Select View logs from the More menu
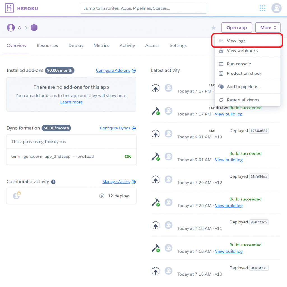This screenshot has height=287, width=287. (x=247, y=41)
